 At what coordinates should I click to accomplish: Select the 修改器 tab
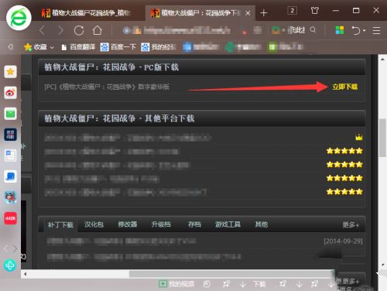click(128, 224)
